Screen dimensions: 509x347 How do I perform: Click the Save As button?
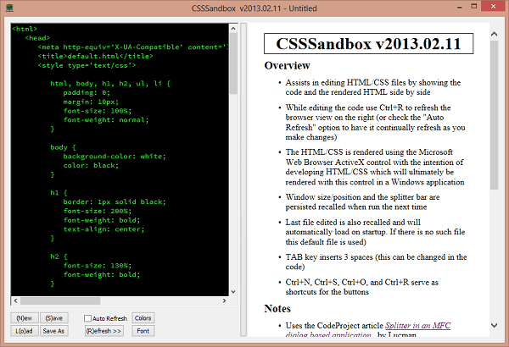point(54,331)
